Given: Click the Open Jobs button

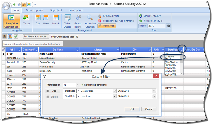Looking at the screenshot, I should pyautogui.click(x=106, y=26).
